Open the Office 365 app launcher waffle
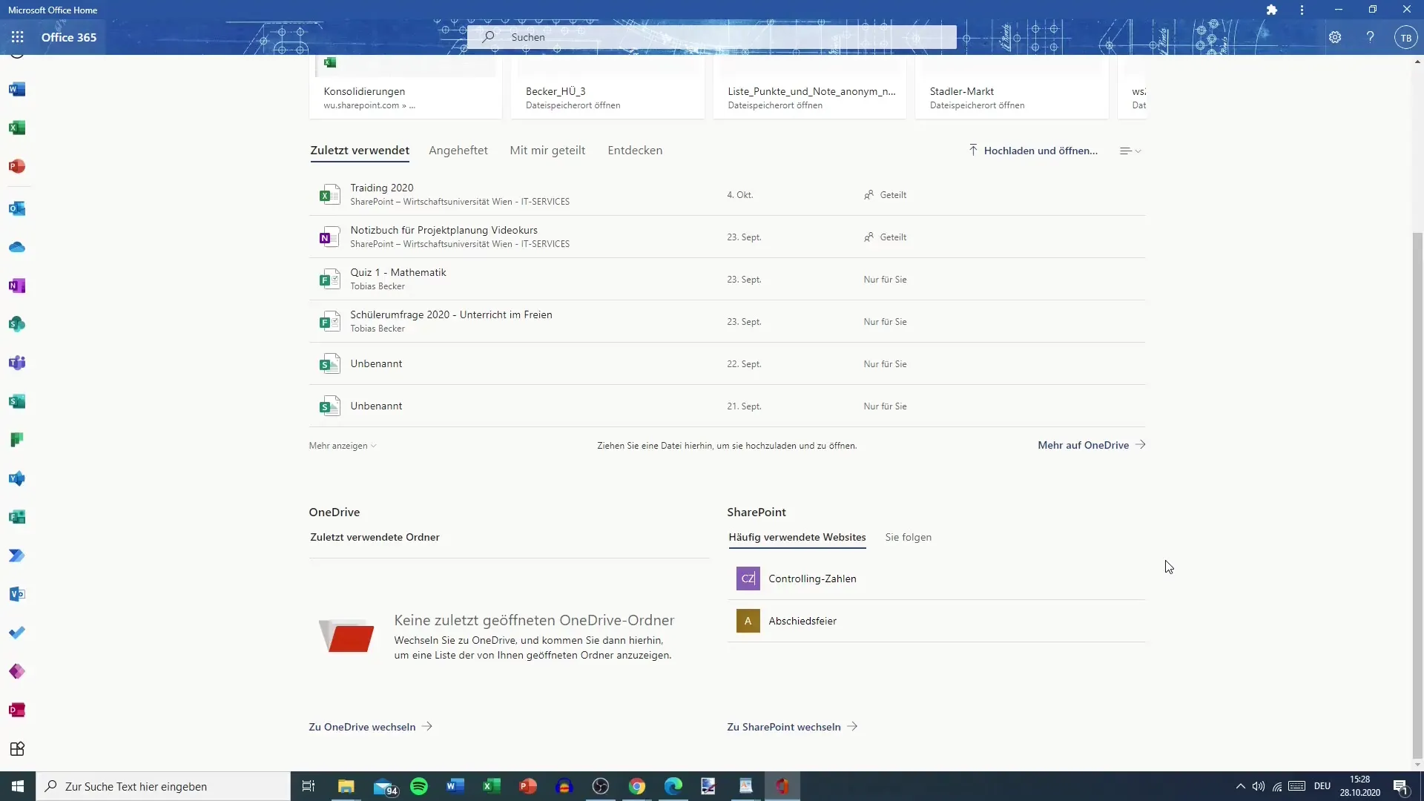Viewport: 1424px width, 801px height. [18, 37]
